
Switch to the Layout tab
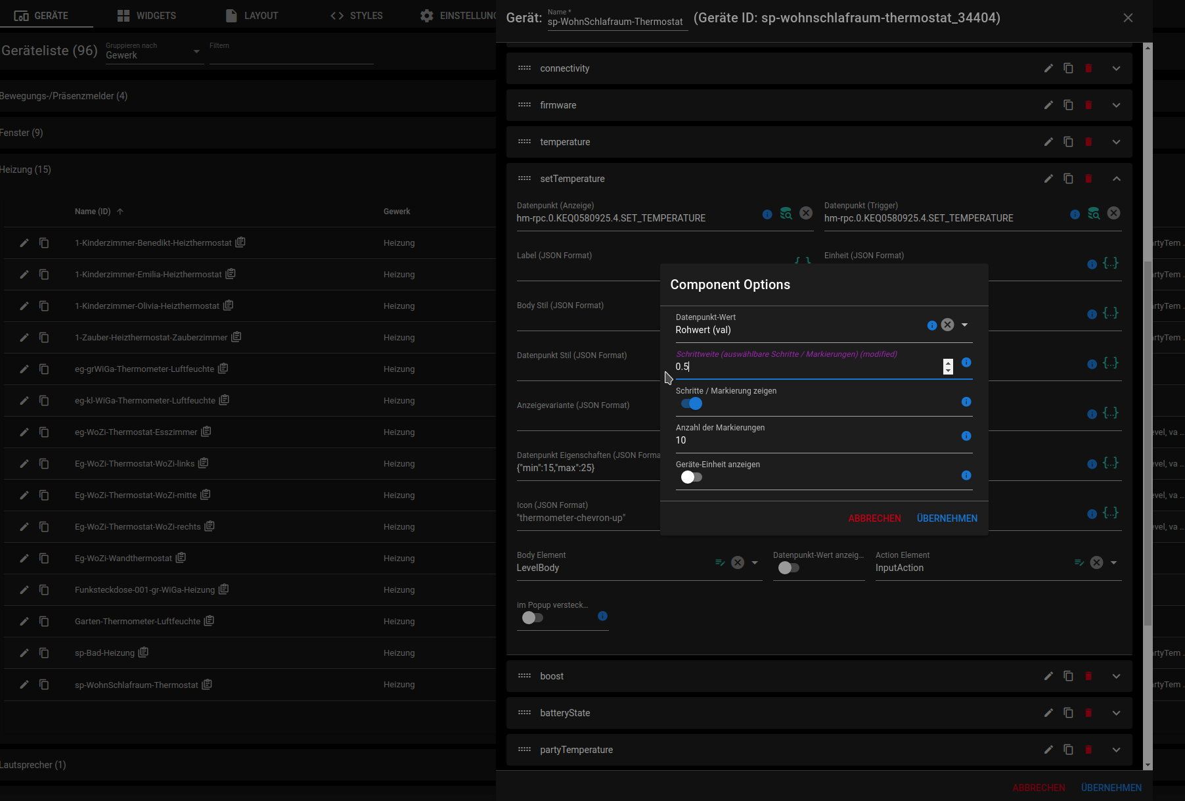tap(252, 15)
